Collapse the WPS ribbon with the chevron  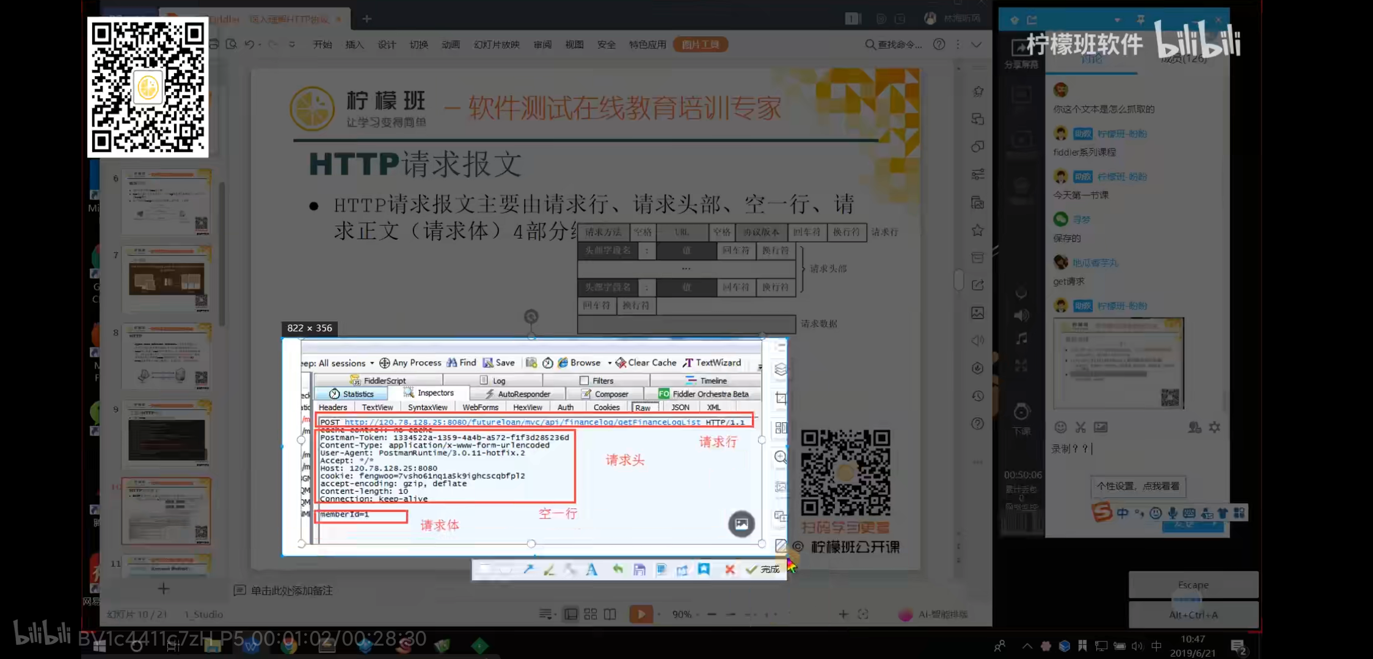[x=977, y=44]
